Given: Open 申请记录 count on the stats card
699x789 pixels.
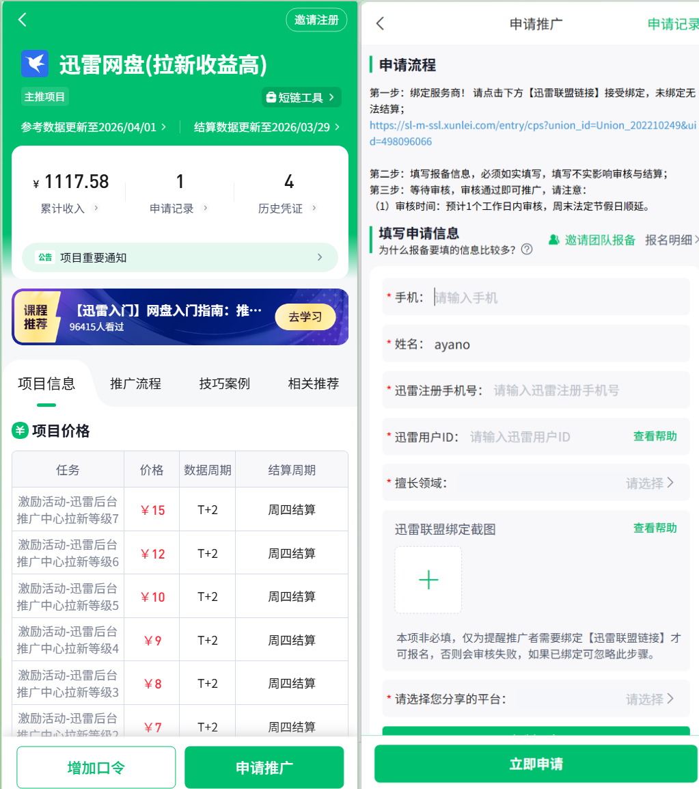Looking at the screenshot, I should click(x=180, y=193).
